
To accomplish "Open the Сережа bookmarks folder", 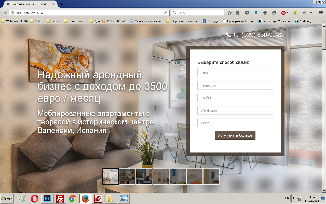I will [54, 21].
